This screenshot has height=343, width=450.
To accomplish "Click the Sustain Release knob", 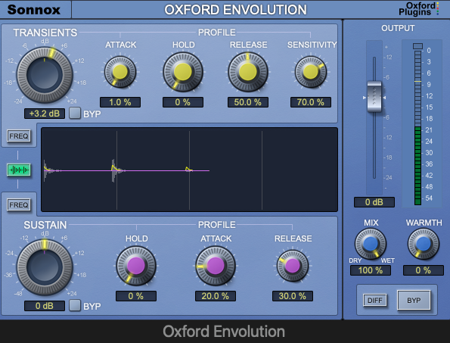I will tap(293, 266).
